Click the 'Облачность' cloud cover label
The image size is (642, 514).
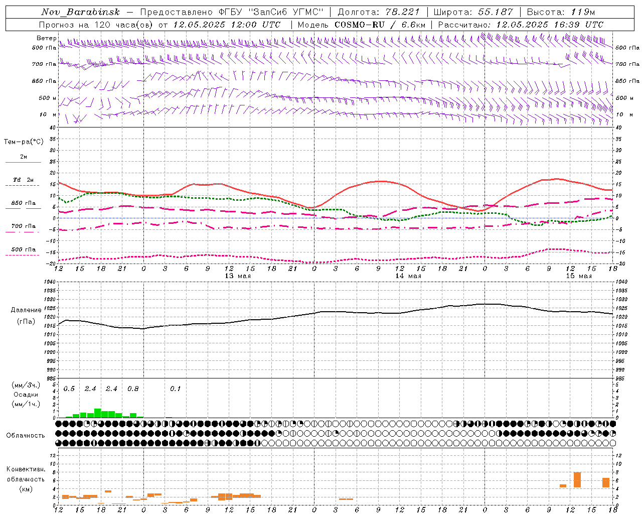click(25, 436)
